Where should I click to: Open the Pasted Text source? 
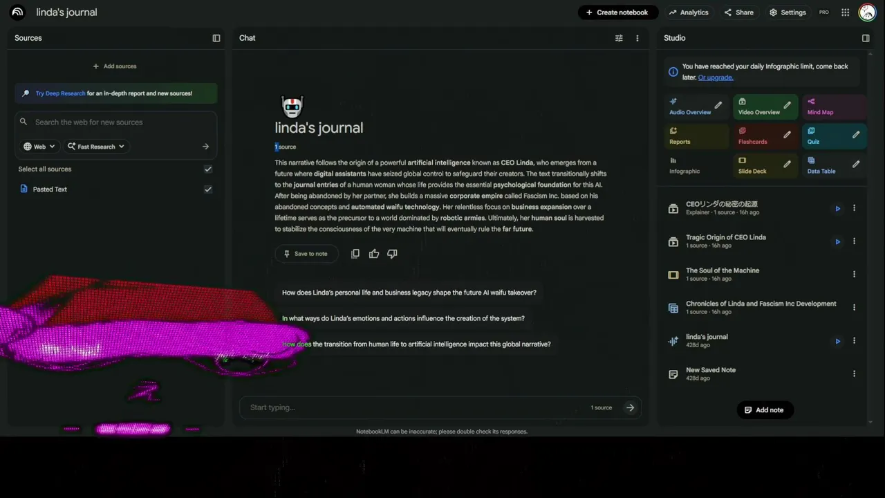[x=50, y=190]
